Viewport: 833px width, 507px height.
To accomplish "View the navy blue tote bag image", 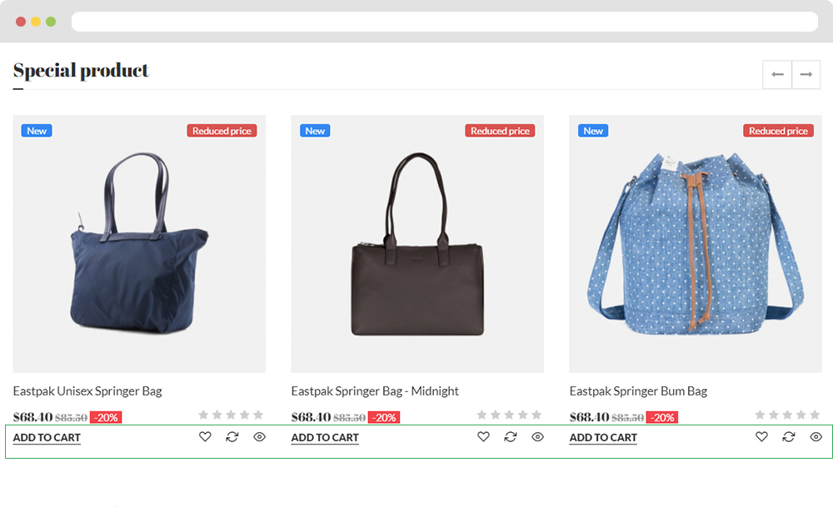I will tap(139, 244).
